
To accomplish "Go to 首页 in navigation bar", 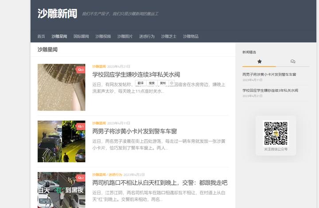I will click(41, 36).
